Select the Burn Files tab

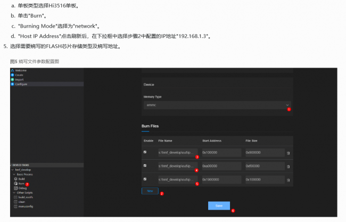[150, 126]
